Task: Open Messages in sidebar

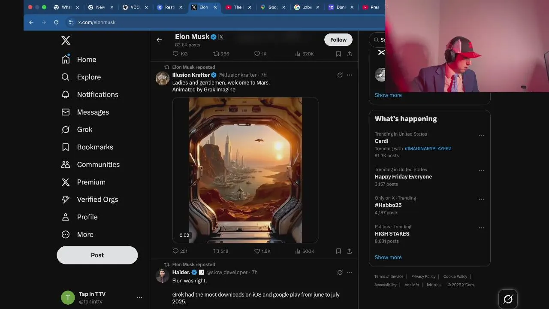Action: coord(85,112)
